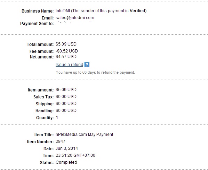
Task: Click the 60 days refund notice text
Action: point(95,72)
